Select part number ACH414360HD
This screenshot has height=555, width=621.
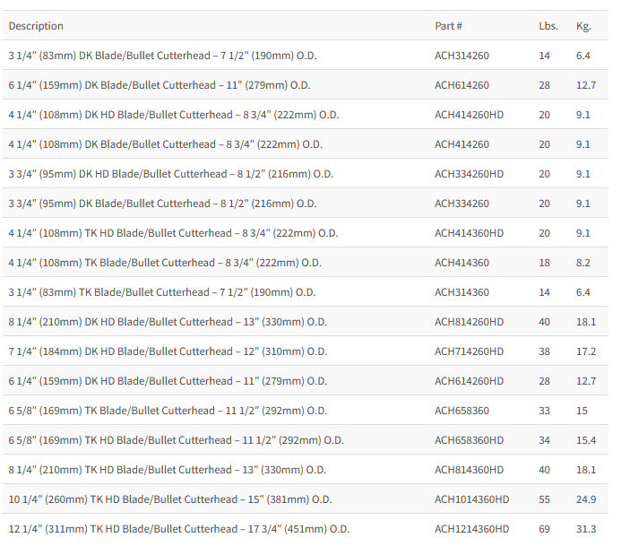tap(469, 233)
